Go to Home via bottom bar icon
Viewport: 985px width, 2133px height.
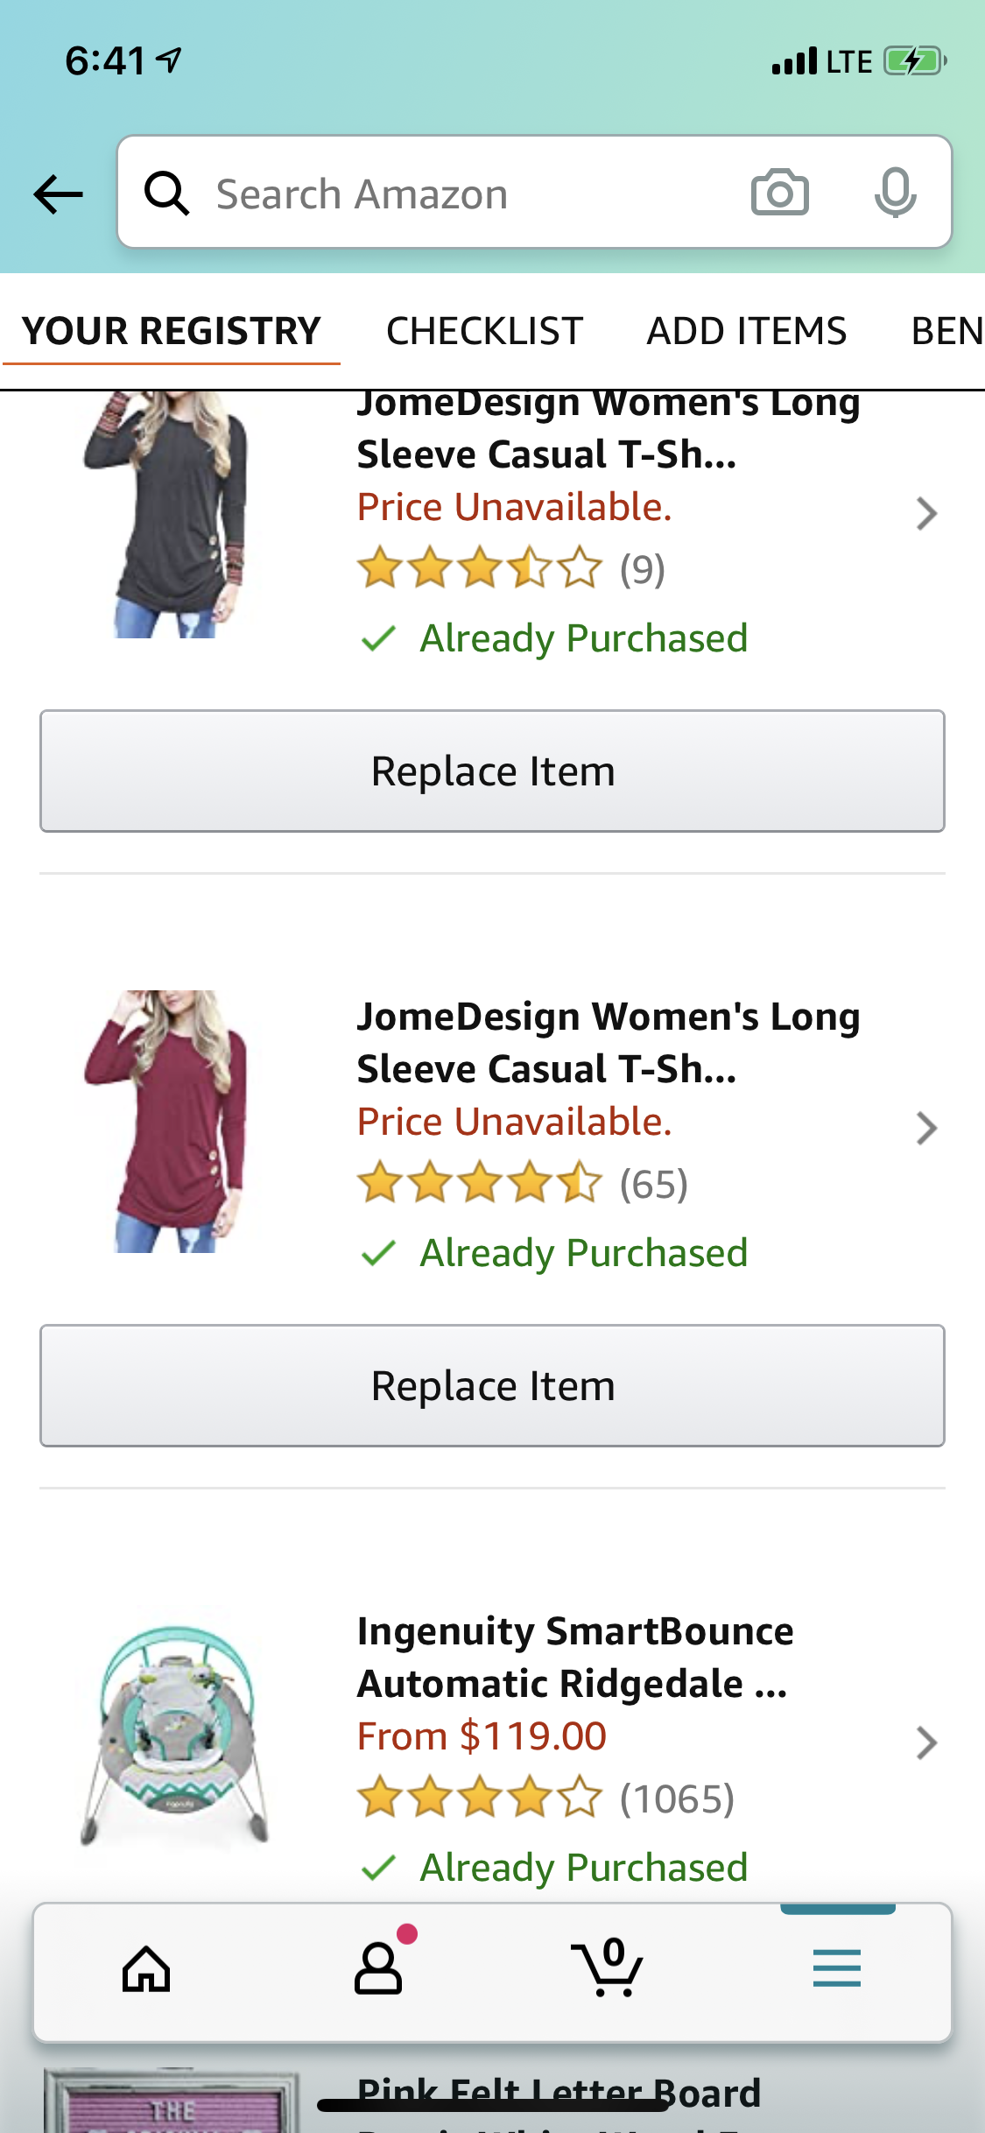pos(146,1969)
